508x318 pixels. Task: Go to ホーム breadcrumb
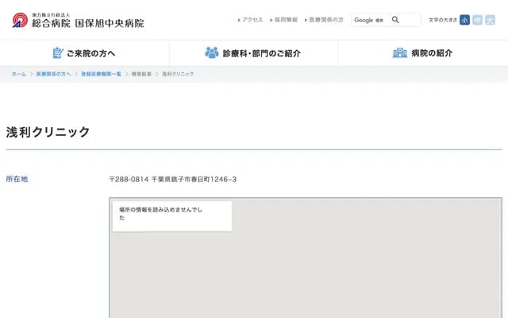click(19, 74)
